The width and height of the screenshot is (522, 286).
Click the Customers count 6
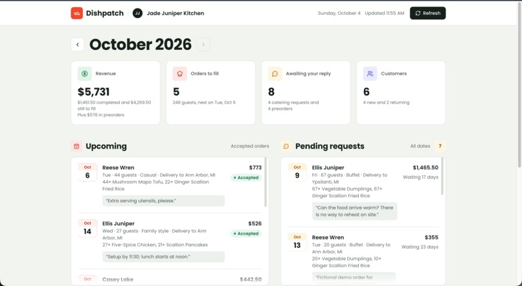pyautogui.click(x=367, y=91)
